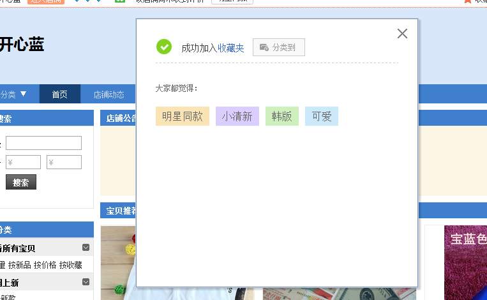The image size is (487, 300).
Task: Click the maximum price input field
Action: (64, 162)
